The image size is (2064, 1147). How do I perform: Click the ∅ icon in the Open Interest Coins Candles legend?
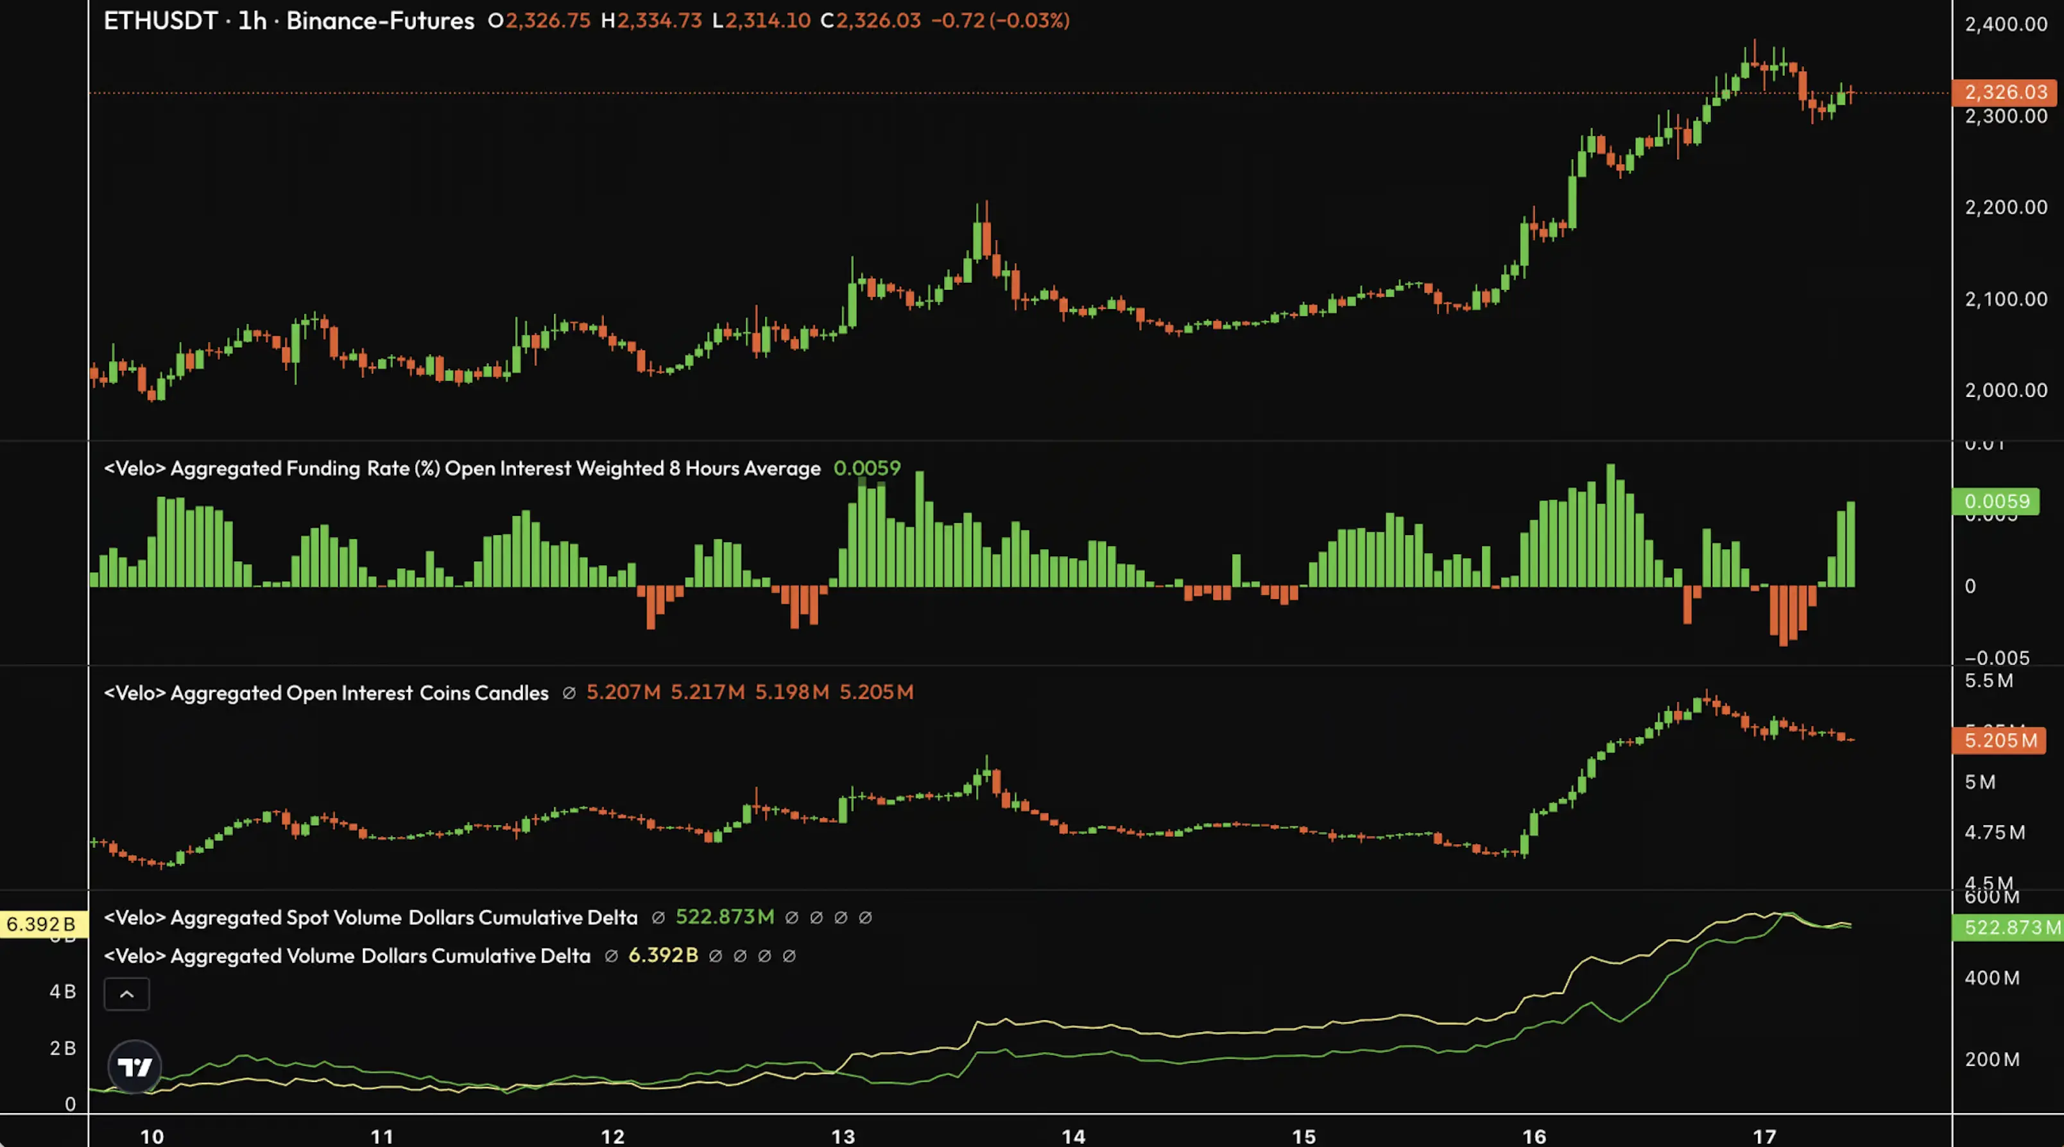coord(571,692)
